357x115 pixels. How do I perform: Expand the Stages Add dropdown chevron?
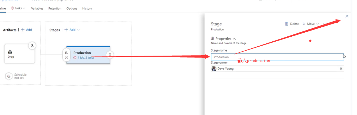click(x=78, y=30)
